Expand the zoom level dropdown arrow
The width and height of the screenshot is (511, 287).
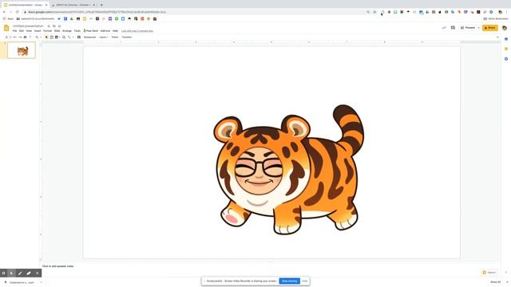click(41, 37)
